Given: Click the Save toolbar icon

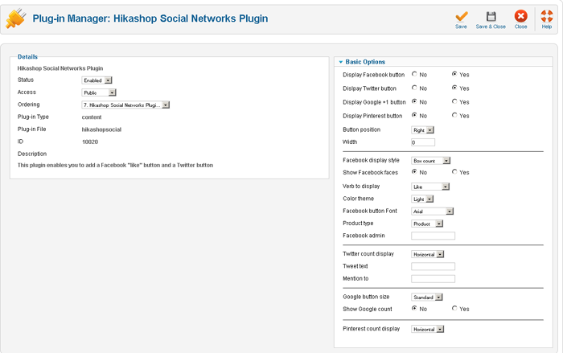Looking at the screenshot, I should pos(461,16).
